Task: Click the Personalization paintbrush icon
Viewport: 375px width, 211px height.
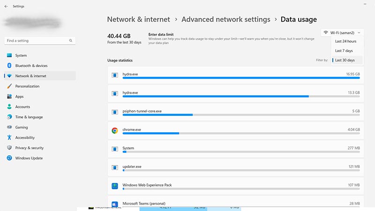Action: tap(9, 86)
